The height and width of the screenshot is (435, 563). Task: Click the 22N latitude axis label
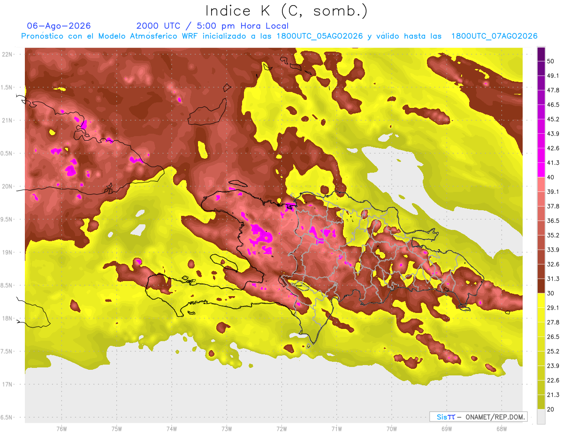[8, 54]
